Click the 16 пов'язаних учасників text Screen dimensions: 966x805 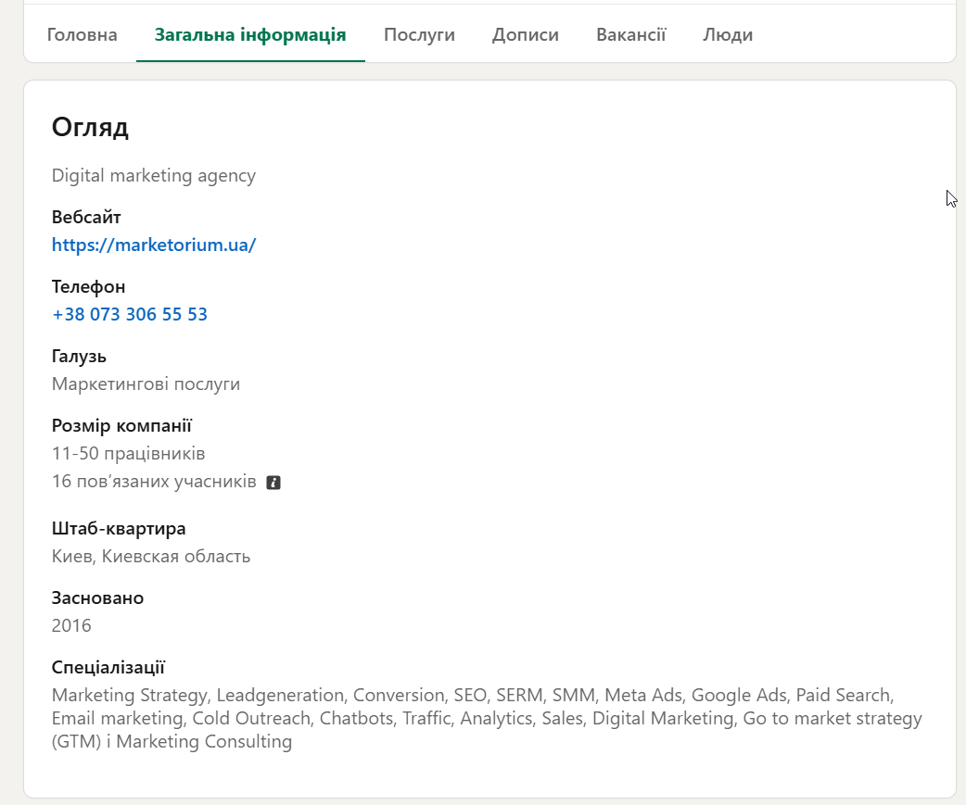coord(154,483)
